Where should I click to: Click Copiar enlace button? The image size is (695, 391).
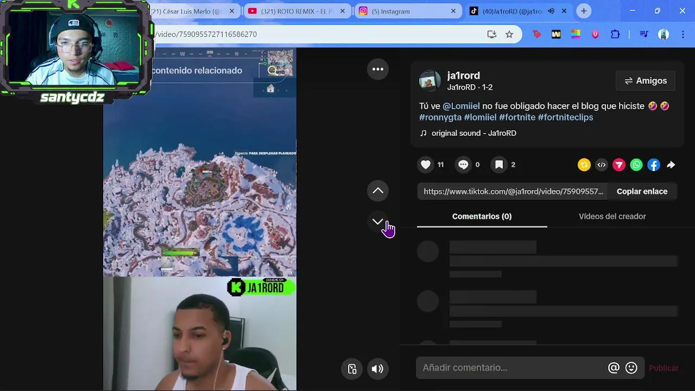(642, 191)
